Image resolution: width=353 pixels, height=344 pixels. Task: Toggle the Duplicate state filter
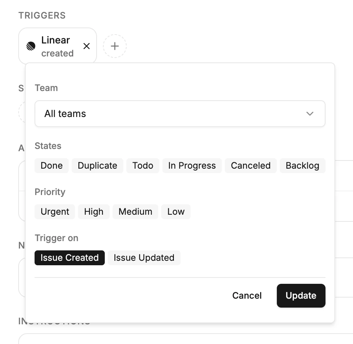97,165
